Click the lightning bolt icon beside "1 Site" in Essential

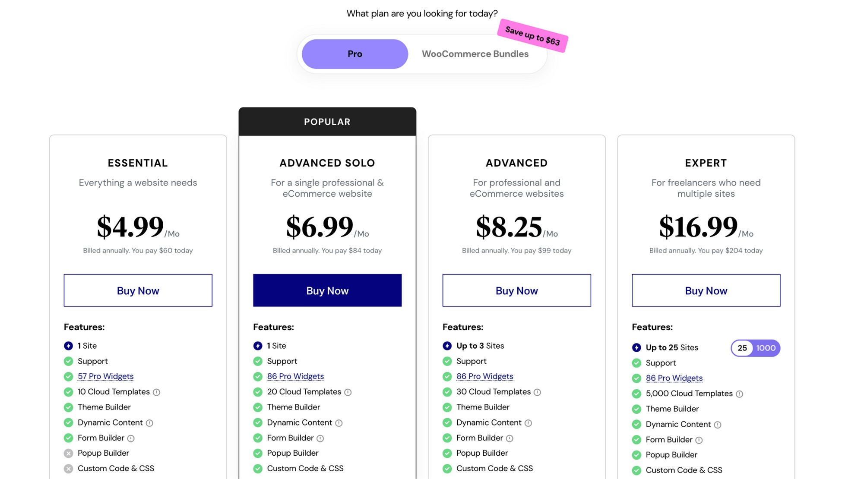point(69,346)
